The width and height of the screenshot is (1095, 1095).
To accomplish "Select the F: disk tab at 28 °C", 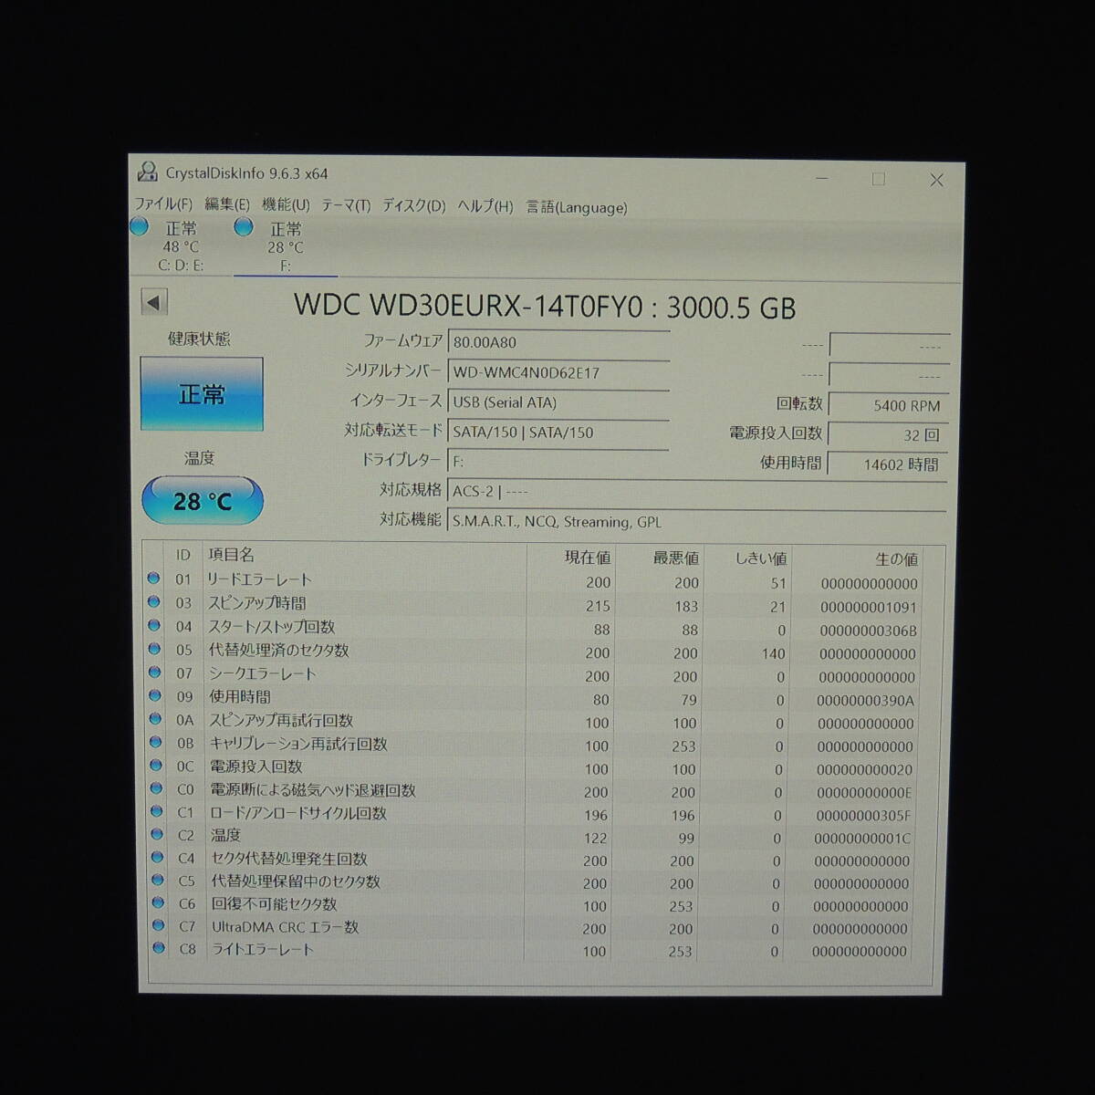I will pyautogui.click(x=285, y=247).
